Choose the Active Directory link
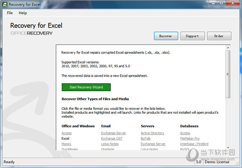Screen dimensions: 242x168 (x=152, y=133)
